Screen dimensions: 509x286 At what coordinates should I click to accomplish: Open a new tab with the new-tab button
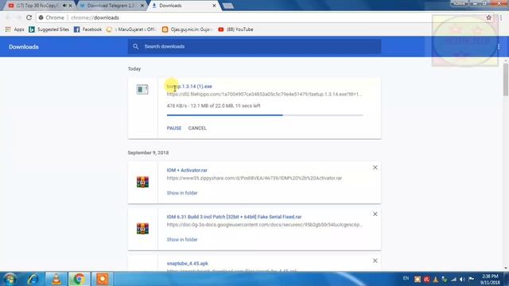coord(228,6)
